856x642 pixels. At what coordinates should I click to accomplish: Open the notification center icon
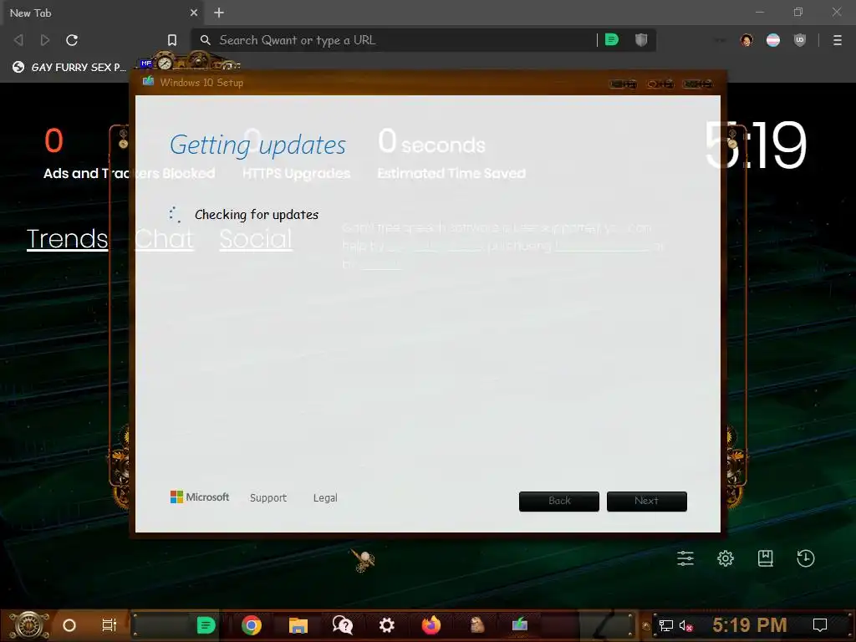pyautogui.click(x=820, y=625)
